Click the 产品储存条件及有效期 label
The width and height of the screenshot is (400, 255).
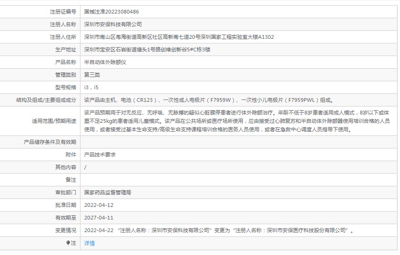[50, 142]
